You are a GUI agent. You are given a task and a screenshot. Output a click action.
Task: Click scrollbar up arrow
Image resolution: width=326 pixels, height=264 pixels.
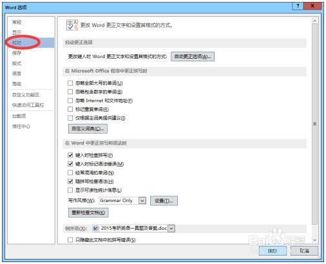[x=314, y=21]
